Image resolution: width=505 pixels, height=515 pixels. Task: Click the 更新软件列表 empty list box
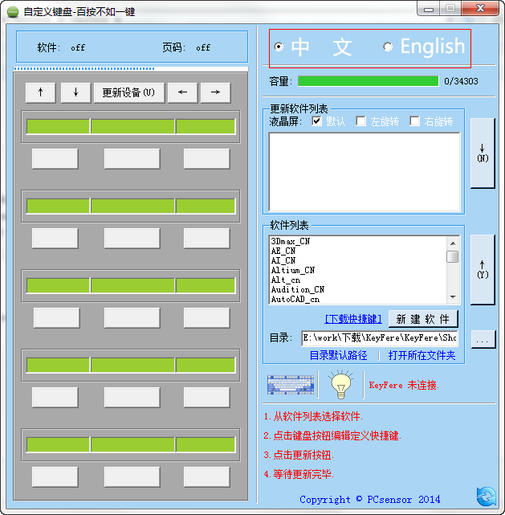pos(364,172)
